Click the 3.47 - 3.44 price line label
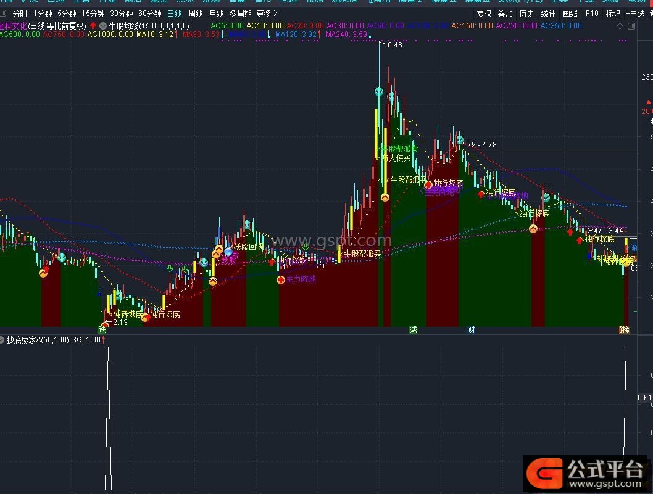 [x=605, y=230]
